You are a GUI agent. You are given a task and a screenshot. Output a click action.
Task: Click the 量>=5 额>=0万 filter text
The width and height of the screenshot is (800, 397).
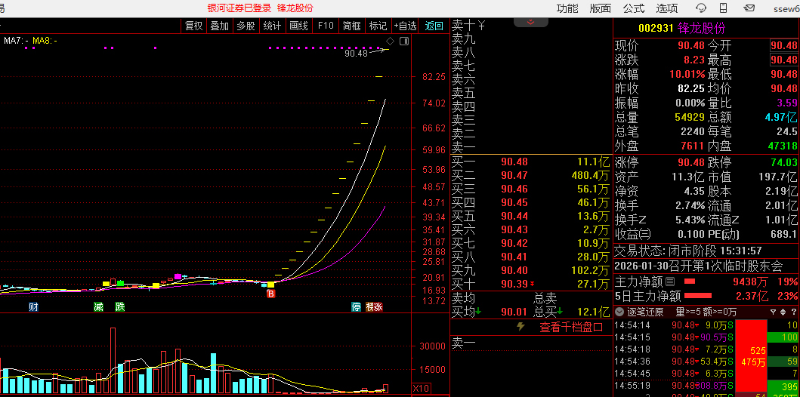706,312
